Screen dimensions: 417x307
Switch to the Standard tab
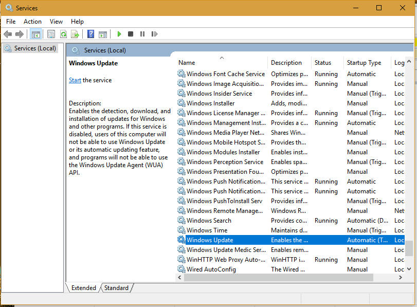116,288
